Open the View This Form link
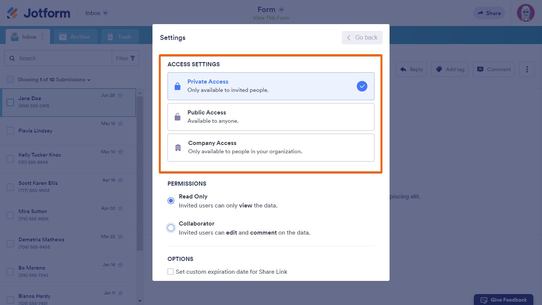542x305 pixels. coord(271,18)
